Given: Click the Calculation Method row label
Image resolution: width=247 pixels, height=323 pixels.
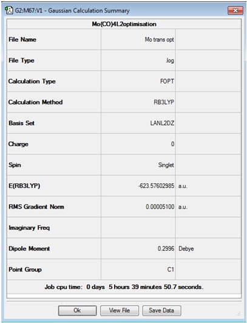Looking at the screenshot, I should coord(35,102).
